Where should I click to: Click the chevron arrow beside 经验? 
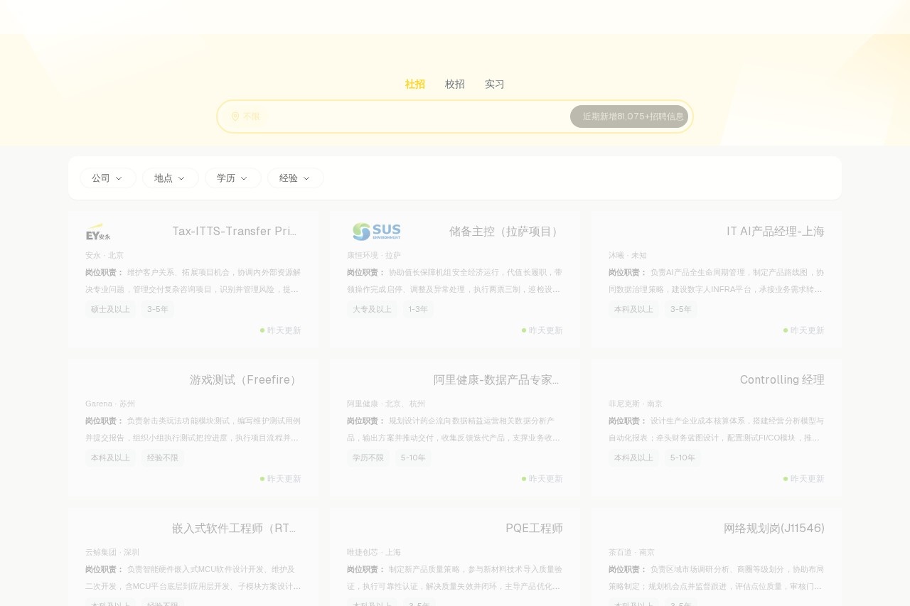pyautogui.click(x=306, y=178)
